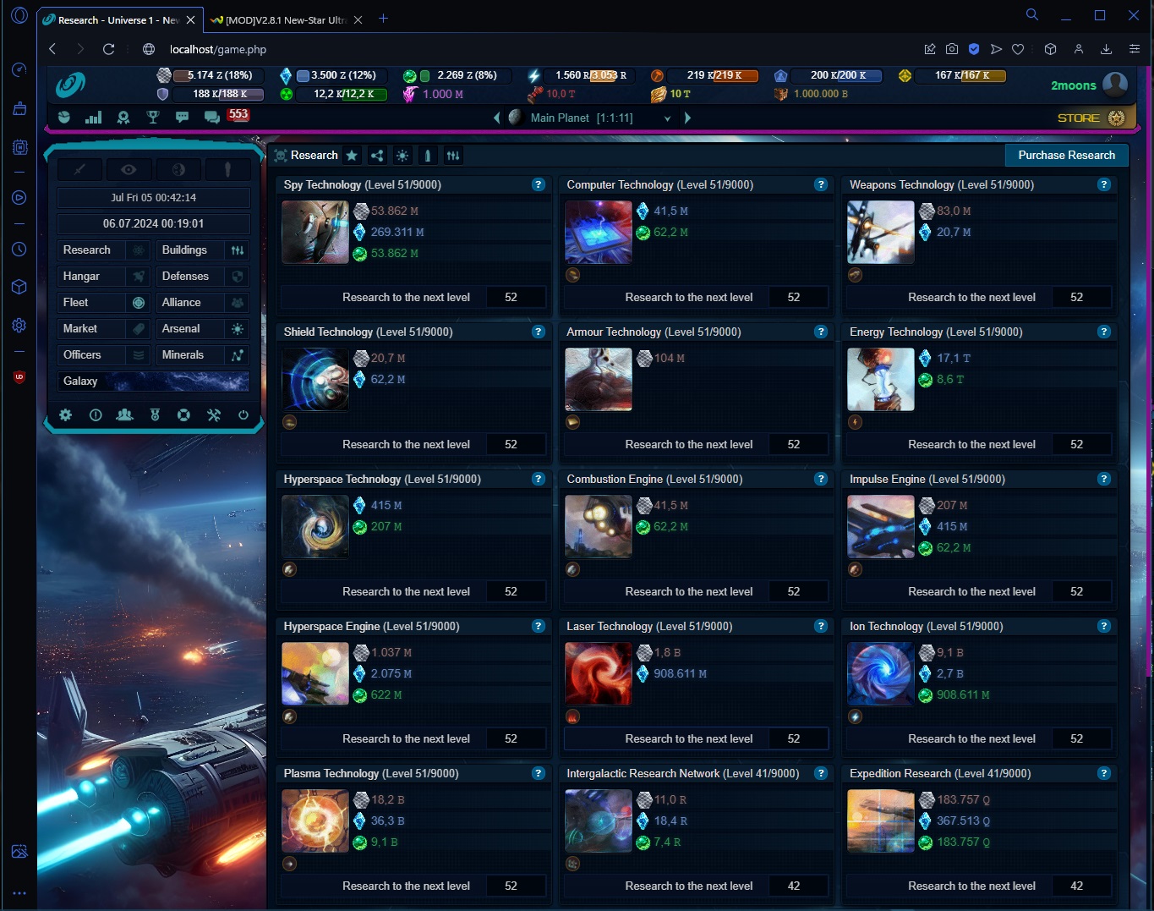Open the Officers menu item
This screenshot has height=911, width=1154.
pyautogui.click(x=104, y=354)
